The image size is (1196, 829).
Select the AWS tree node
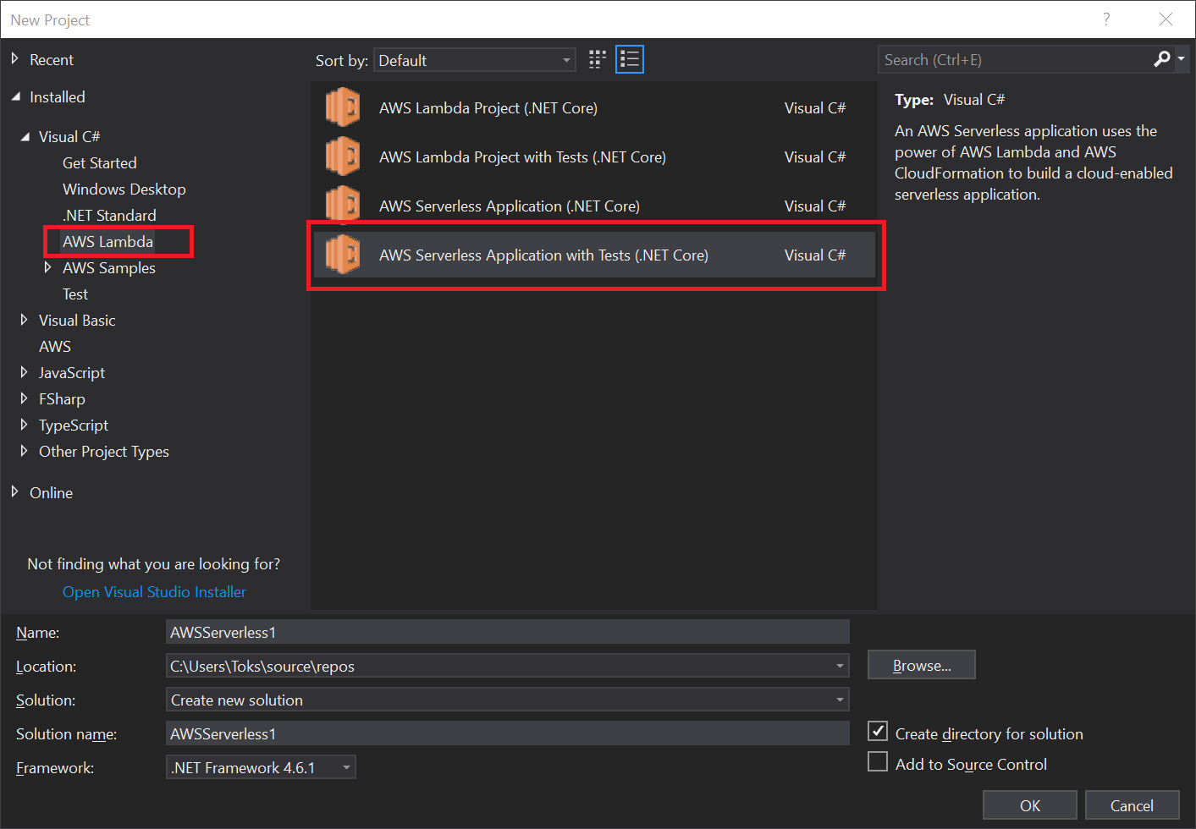pyautogui.click(x=55, y=347)
